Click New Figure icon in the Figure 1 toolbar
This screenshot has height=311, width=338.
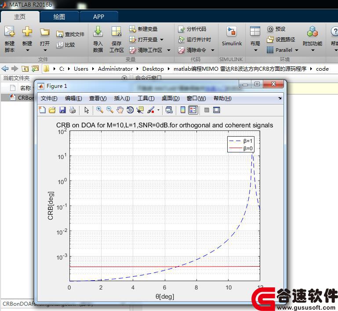[42, 110]
